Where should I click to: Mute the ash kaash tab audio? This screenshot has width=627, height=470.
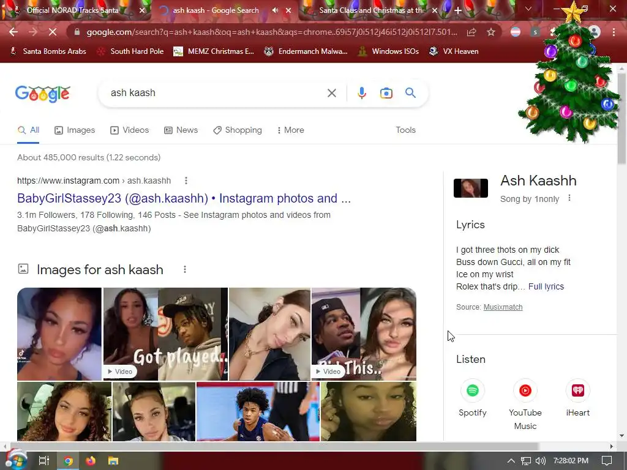click(275, 10)
